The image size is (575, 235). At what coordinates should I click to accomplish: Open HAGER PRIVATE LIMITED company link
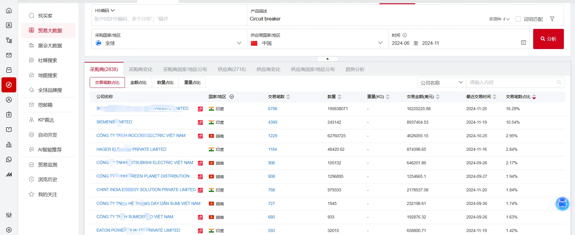(131, 149)
